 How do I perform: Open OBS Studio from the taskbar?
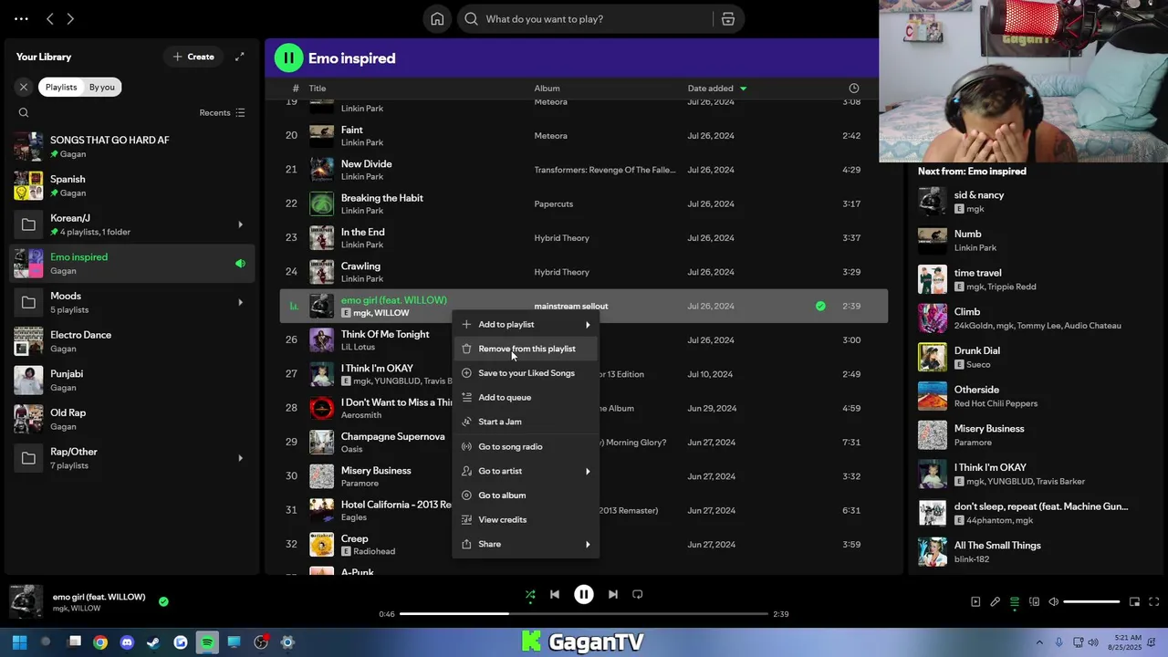tap(261, 642)
